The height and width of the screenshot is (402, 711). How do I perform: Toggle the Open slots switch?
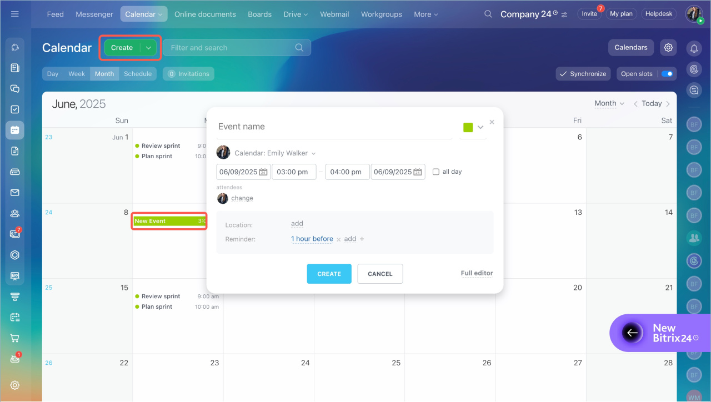(667, 74)
